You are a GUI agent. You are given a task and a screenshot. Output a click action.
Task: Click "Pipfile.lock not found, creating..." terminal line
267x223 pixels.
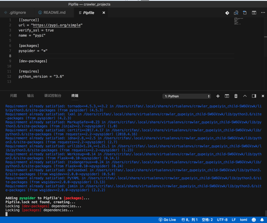[x=40, y=202]
